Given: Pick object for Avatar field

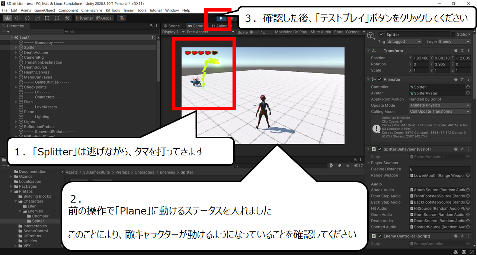Looking at the screenshot, I should (x=468, y=93).
